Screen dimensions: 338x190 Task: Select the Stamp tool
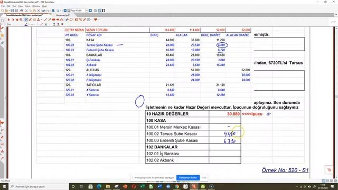(39, 20)
